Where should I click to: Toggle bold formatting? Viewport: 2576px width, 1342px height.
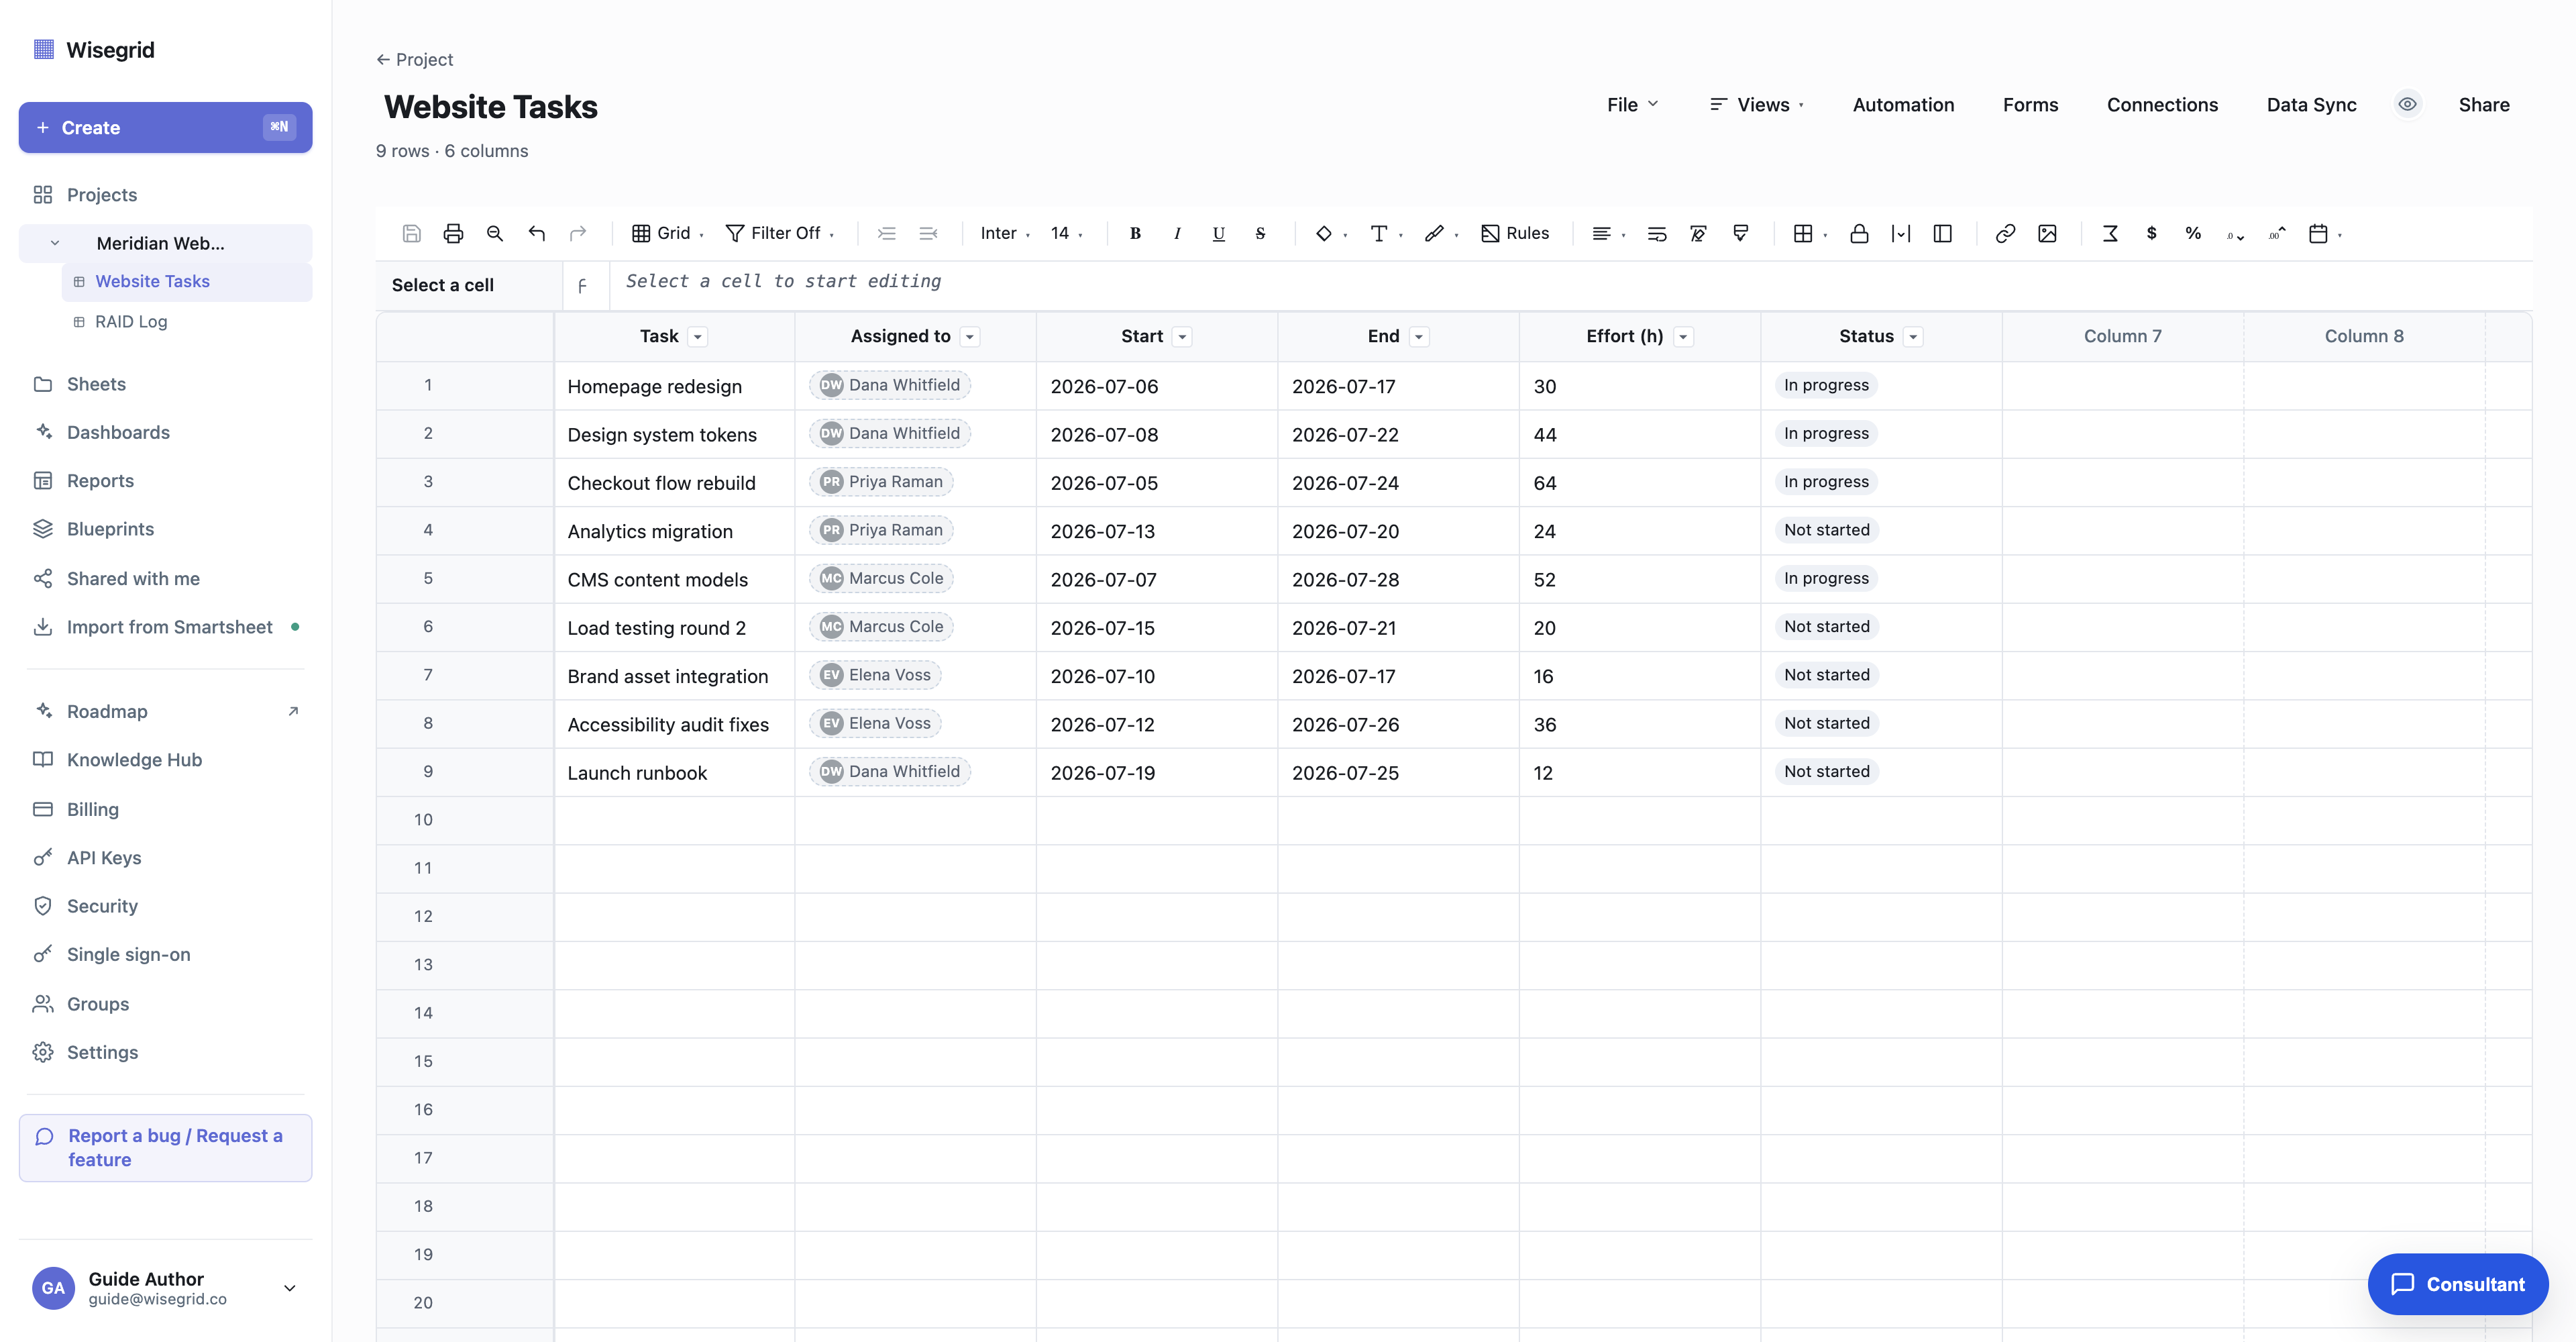pyautogui.click(x=1135, y=233)
